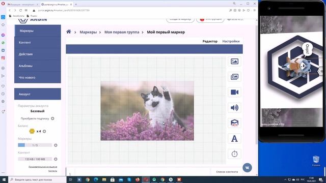Open the Opera main menu logo
This screenshot has width=326, height=183.
tap(3, 4)
